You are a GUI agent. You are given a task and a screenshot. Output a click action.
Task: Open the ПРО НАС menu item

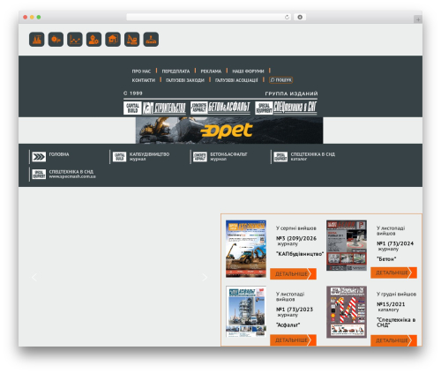click(x=141, y=71)
